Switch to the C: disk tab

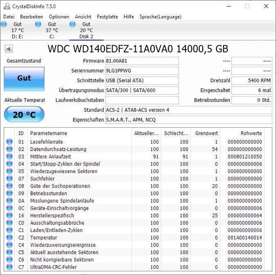click(52, 30)
